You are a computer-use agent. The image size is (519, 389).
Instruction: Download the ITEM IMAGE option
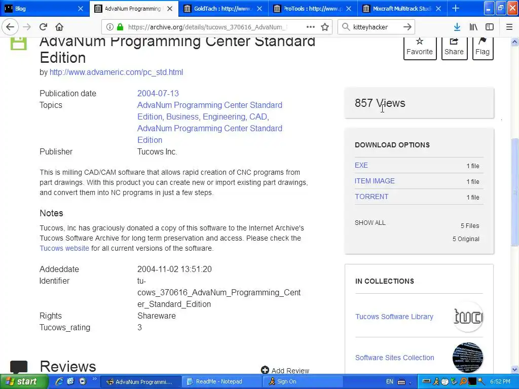[x=375, y=181]
